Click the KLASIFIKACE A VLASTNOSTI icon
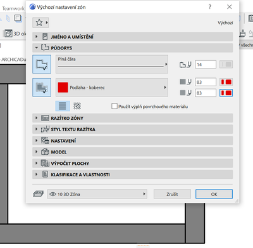Viewport: 253px width, 248px height. click(x=45, y=174)
